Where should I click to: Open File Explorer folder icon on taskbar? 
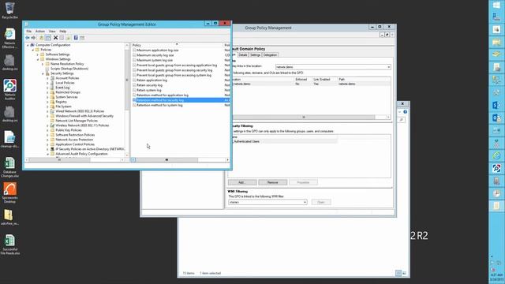pyautogui.click(x=496, y=42)
